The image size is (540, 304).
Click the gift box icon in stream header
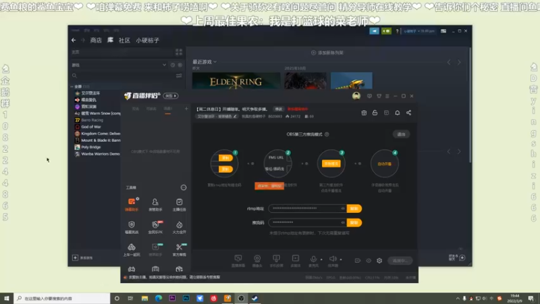pyautogui.click(x=364, y=113)
